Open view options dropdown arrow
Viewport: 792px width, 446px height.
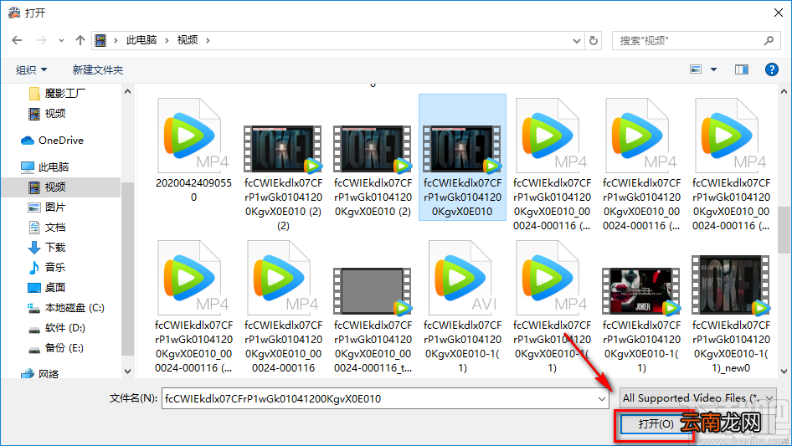713,69
